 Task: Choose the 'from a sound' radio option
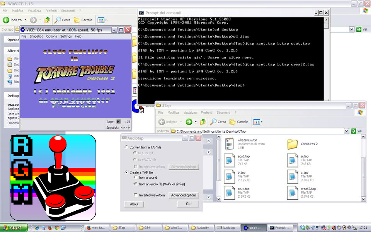[136, 177]
